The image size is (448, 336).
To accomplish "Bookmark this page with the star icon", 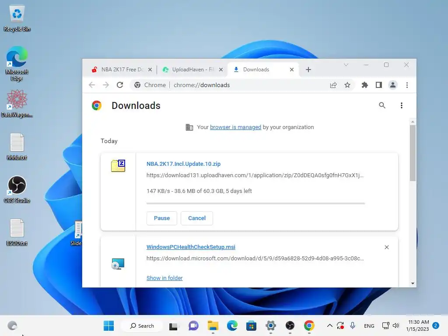I will pos(347,85).
